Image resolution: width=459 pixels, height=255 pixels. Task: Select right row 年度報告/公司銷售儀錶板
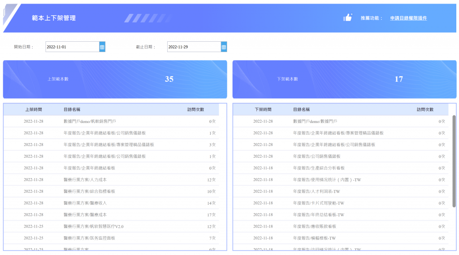[341, 157]
